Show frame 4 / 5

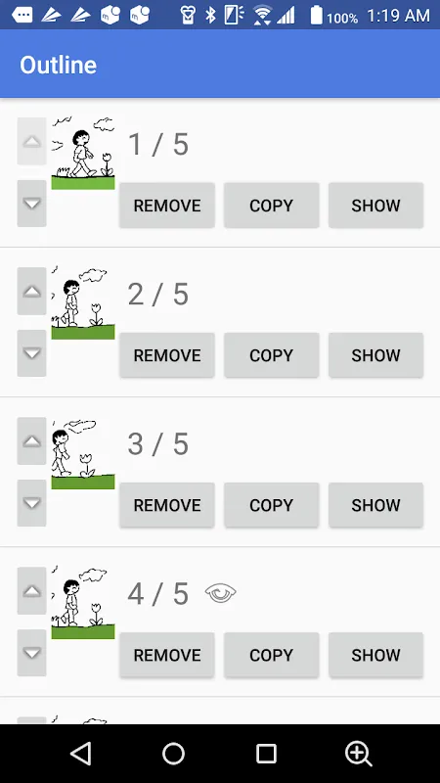coord(375,655)
